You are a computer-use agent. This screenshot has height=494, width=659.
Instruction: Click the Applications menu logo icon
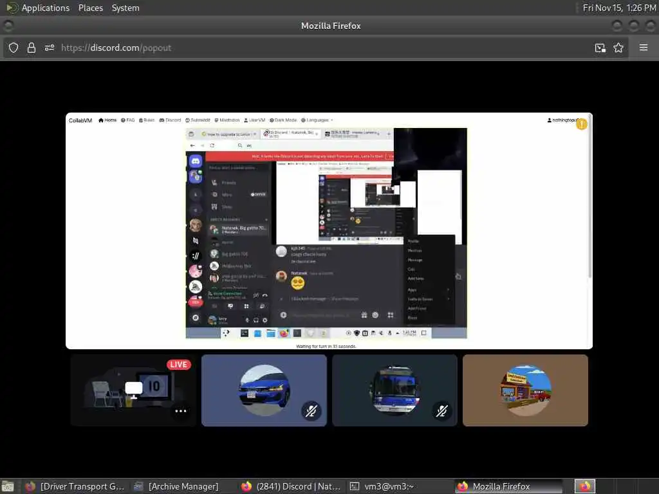click(x=12, y=8)
